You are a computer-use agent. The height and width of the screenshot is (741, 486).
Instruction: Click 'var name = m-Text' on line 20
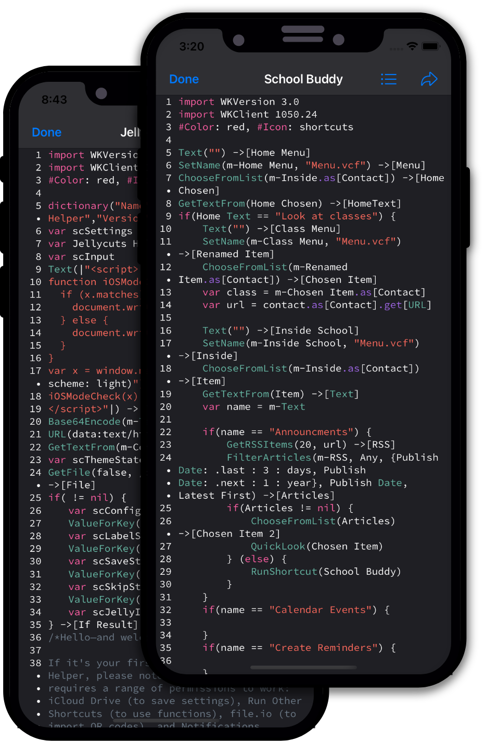click(254, 406)
